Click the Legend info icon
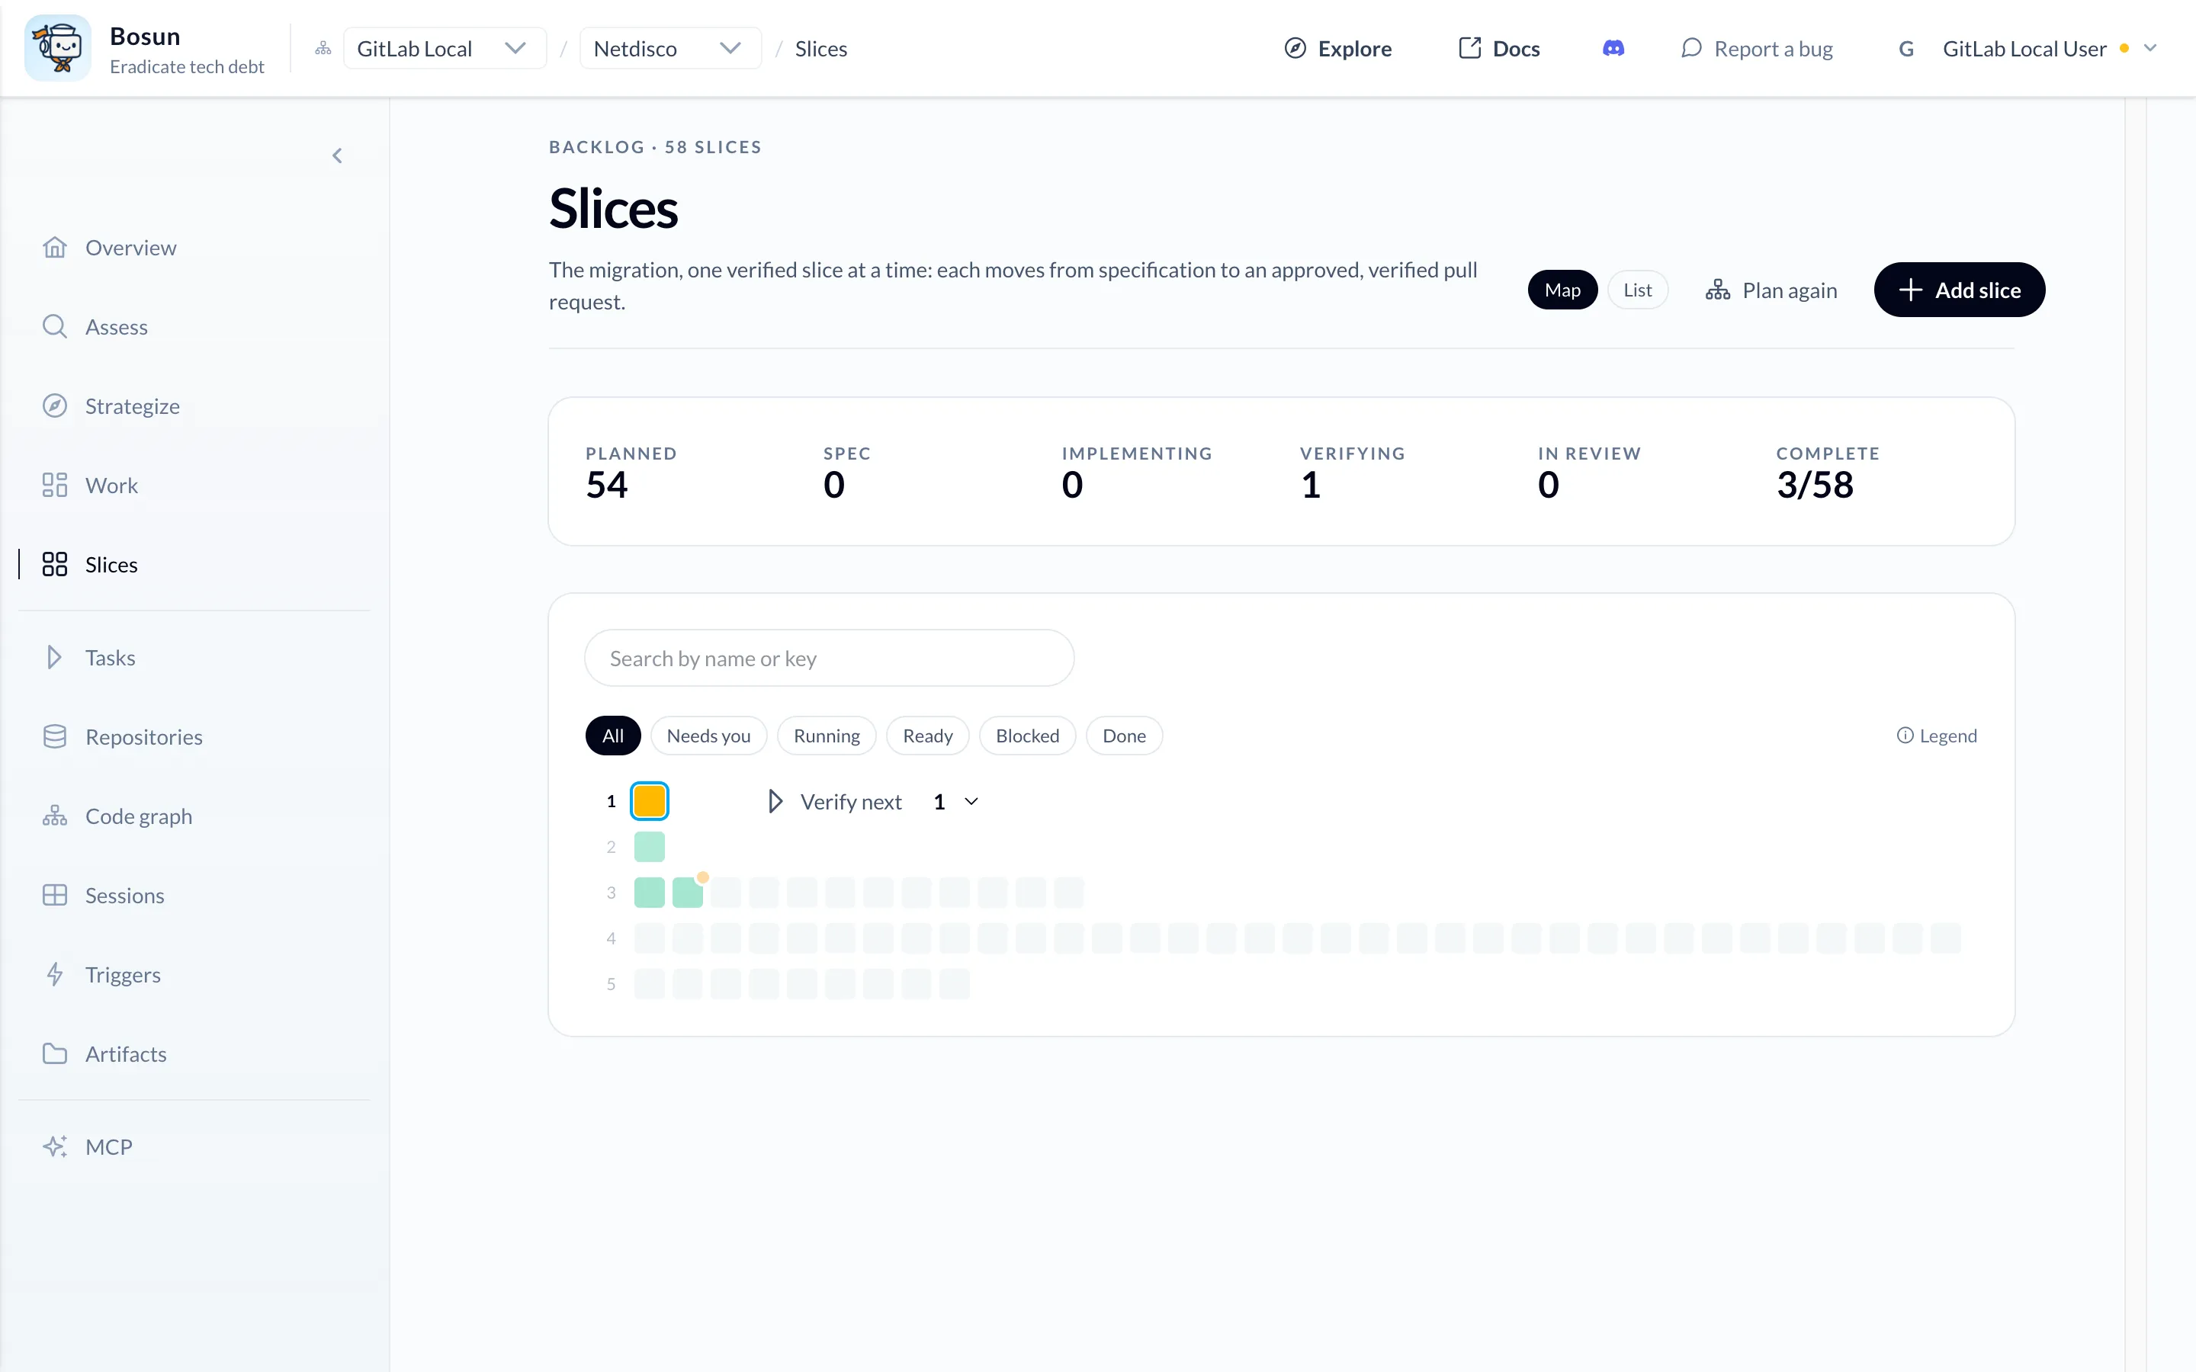 pos(1905,736)
